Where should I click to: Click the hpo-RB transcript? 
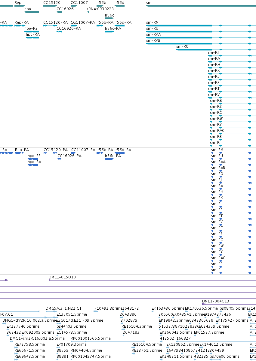[x=32, y=32]
